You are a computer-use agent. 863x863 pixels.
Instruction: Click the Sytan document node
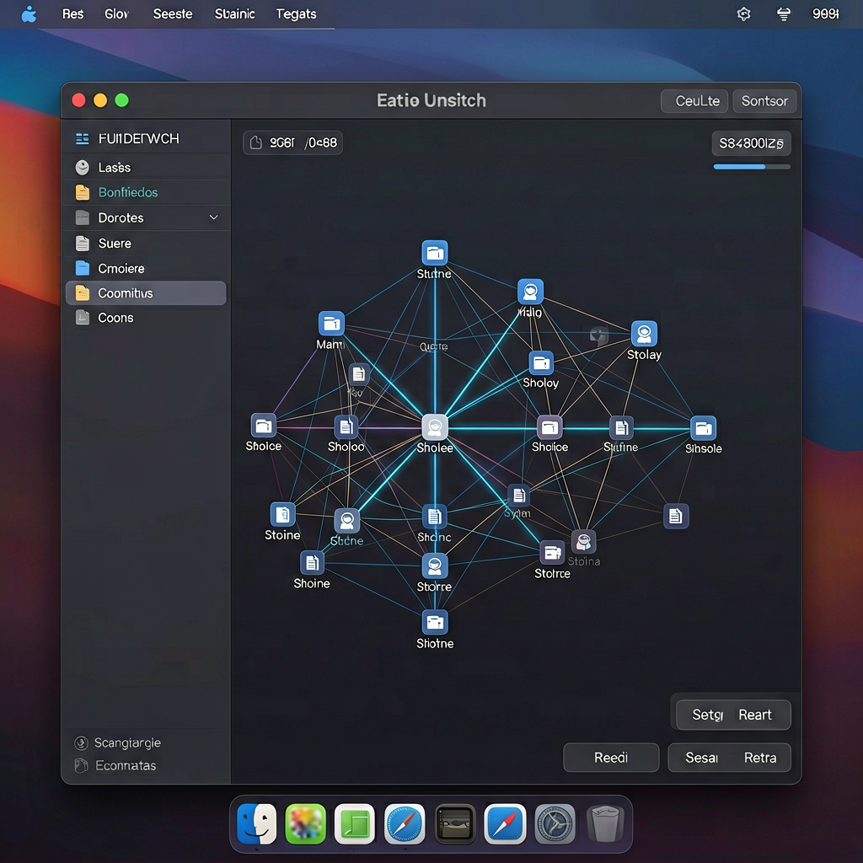pos(518,496)
